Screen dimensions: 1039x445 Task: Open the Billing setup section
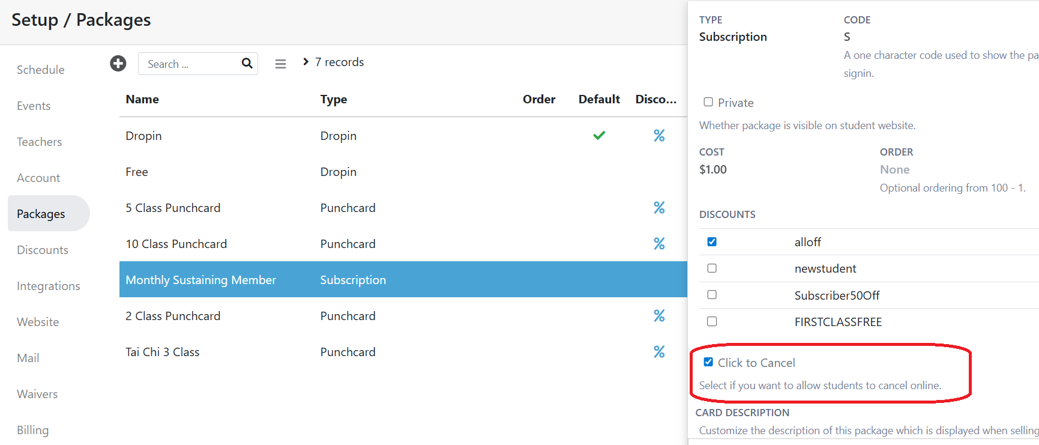[32, 430]
